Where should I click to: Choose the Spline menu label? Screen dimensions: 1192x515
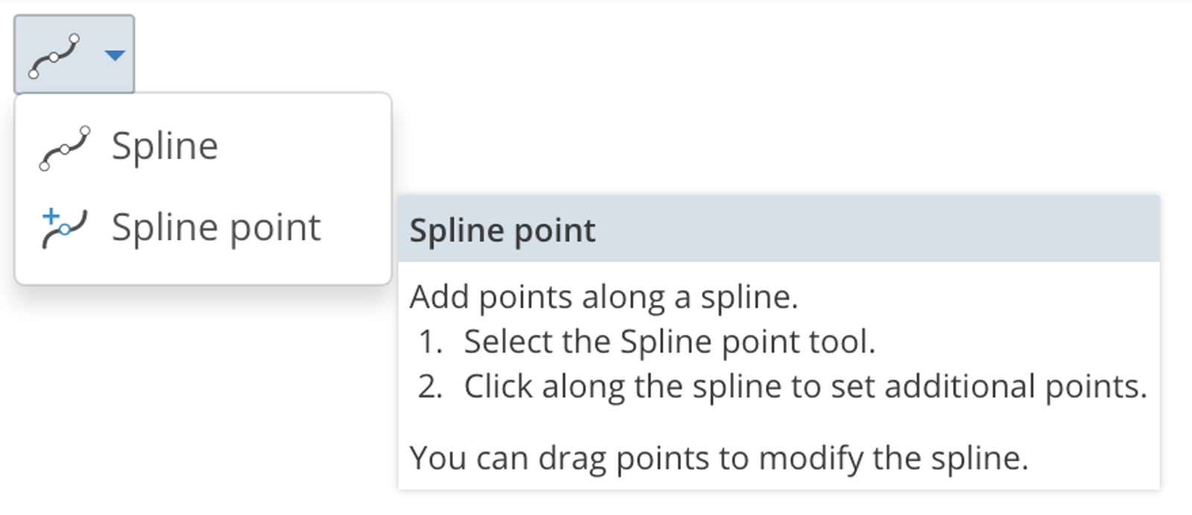(x=165, y=146)
